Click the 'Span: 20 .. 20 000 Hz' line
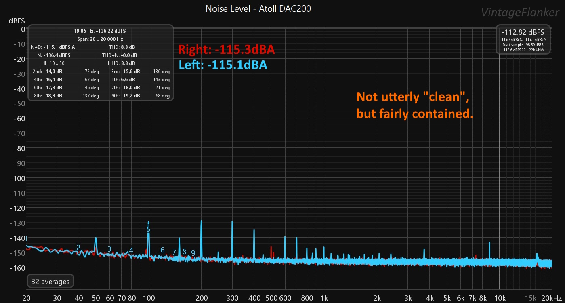This screenshot has width=565, height=303. [100, 39]
